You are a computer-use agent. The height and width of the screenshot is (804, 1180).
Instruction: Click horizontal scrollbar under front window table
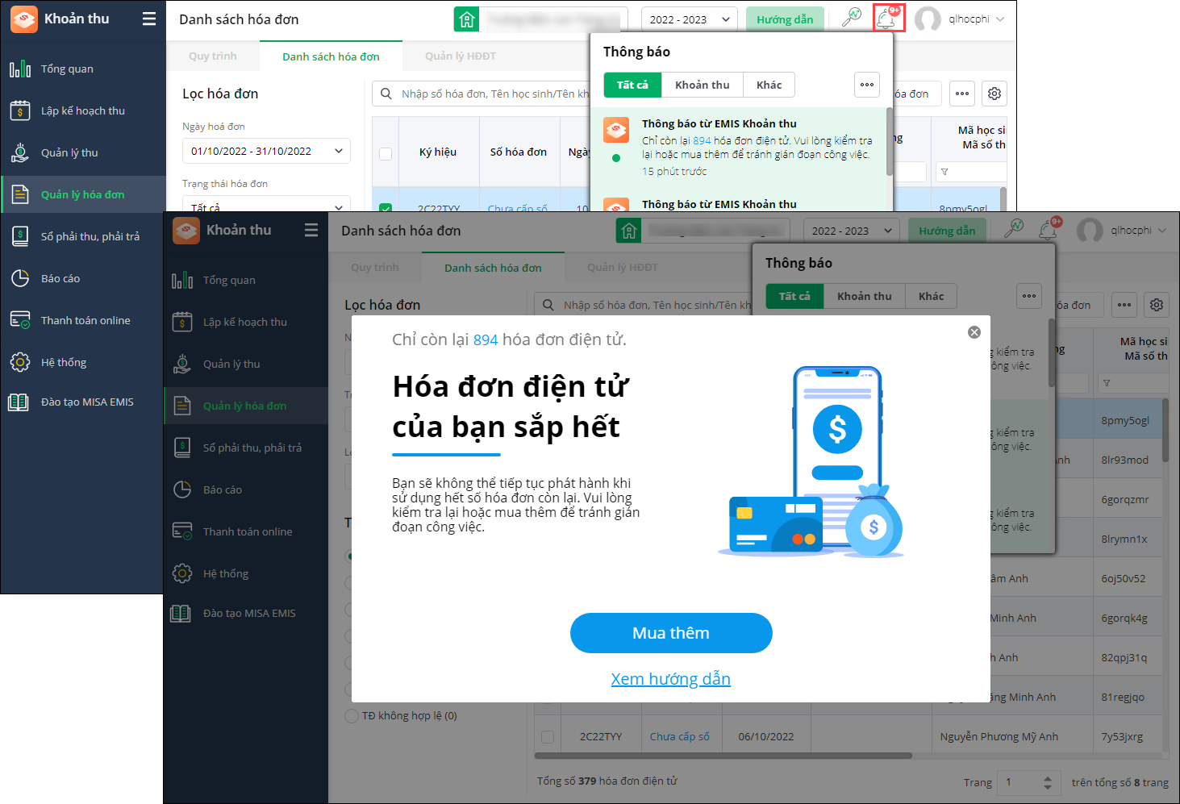723,756
